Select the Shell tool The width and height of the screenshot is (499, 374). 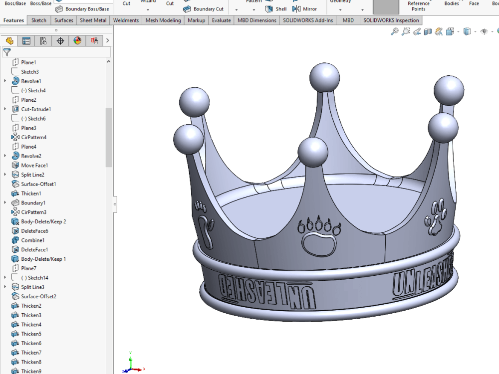point(275,9)
